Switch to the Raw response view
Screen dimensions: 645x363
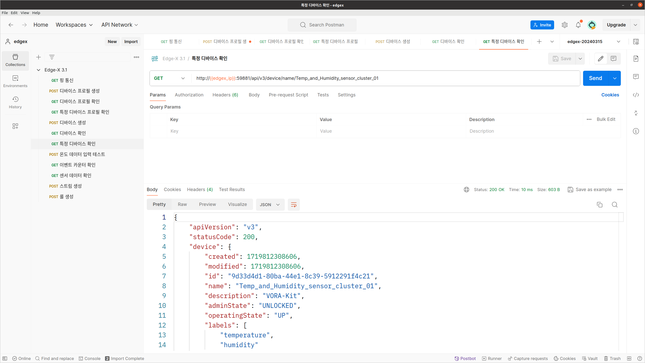click(x=182, y=204)
